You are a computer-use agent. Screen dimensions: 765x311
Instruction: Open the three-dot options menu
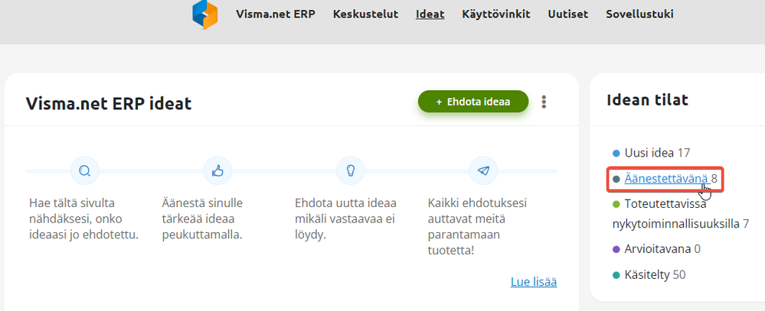click(x=544, y=102)
